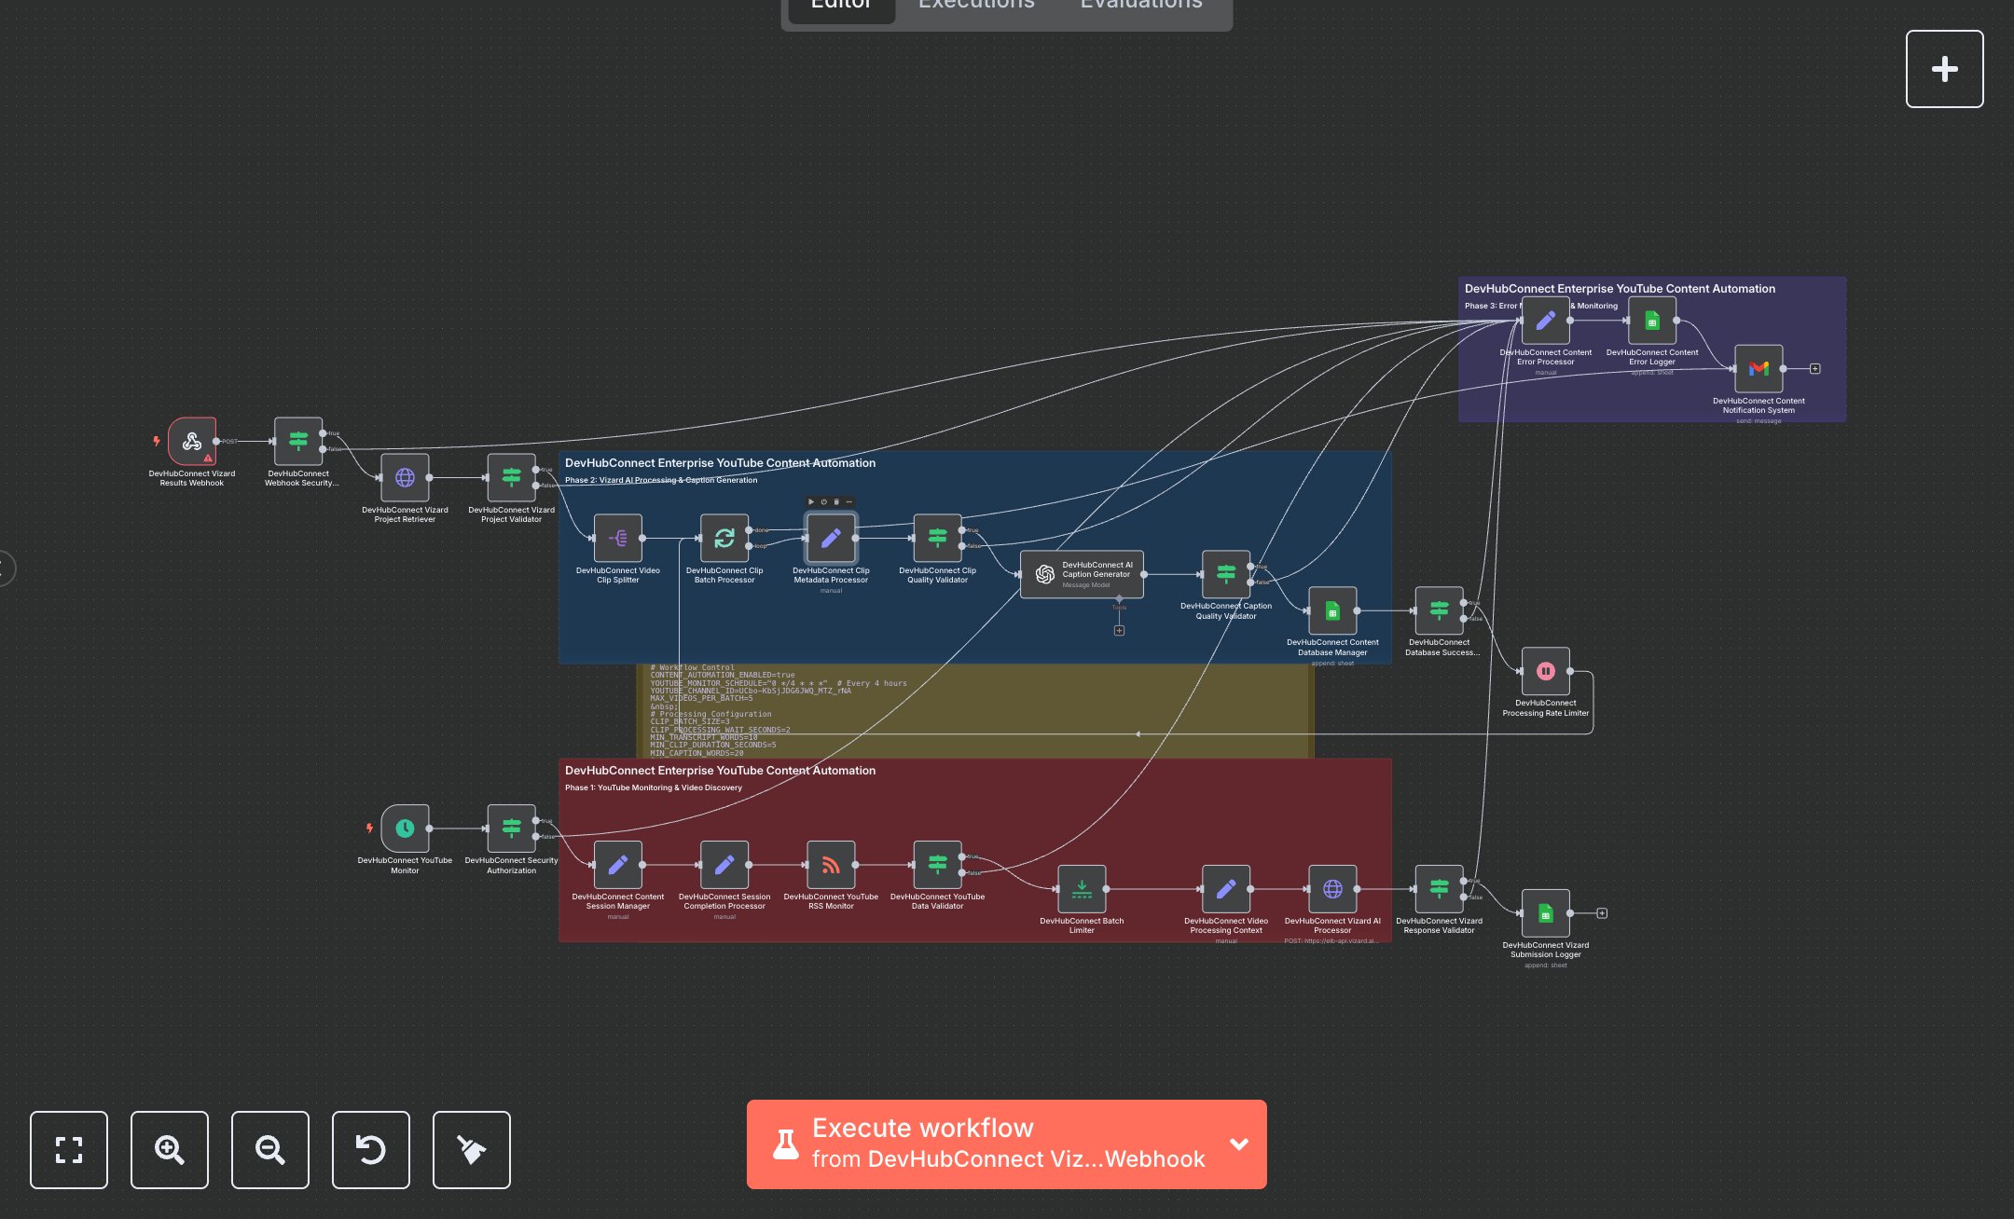
Task: Select the Gmail Content Notification System node
Action: click(1759, 368)
